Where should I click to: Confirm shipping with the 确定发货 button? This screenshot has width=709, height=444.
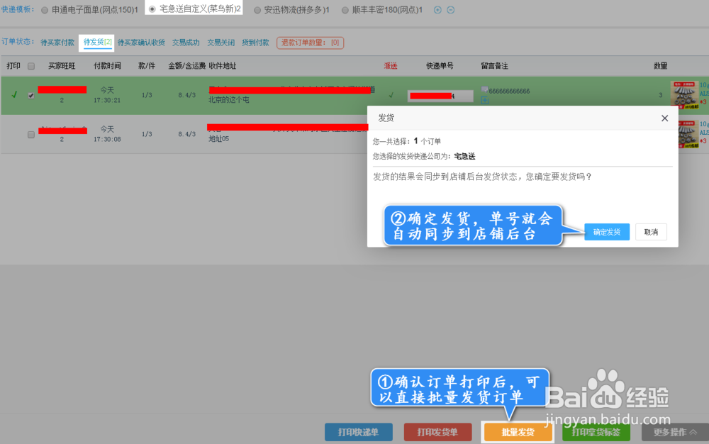(607, 232)
